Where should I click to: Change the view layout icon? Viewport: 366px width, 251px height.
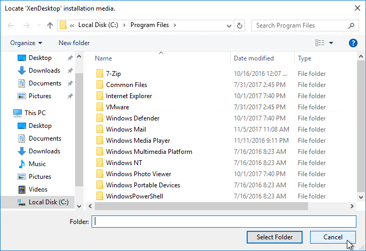(320, 43)
